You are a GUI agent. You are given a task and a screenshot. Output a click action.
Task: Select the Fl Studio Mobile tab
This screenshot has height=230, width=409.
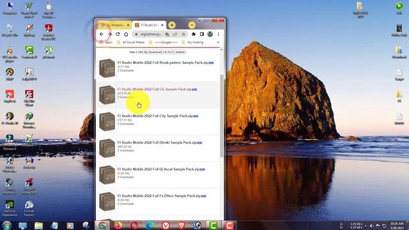[x=148, y=25]
